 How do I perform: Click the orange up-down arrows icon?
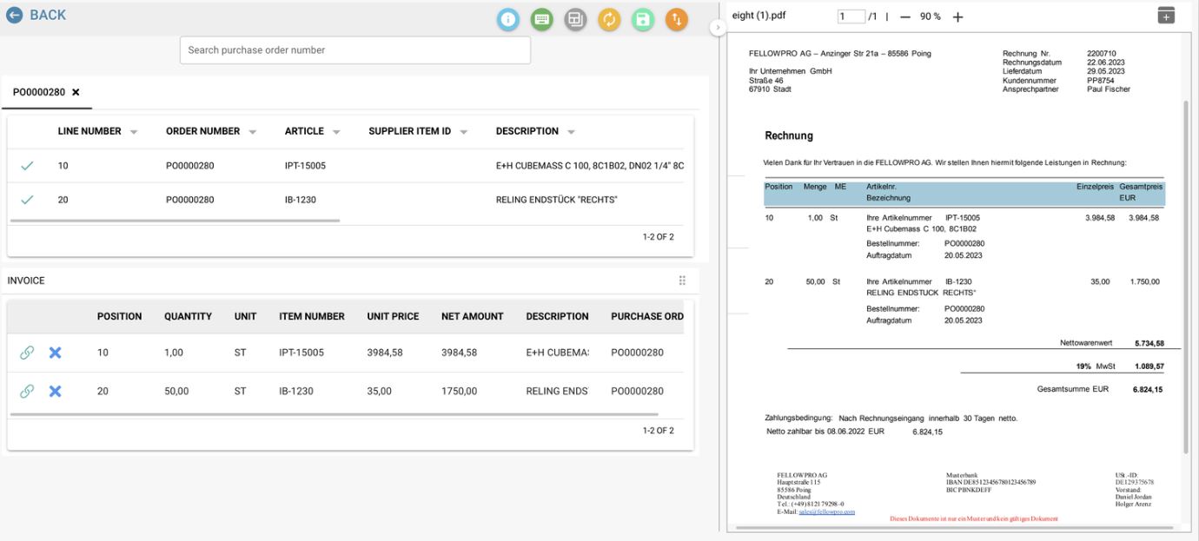click(x=676, y=19)
